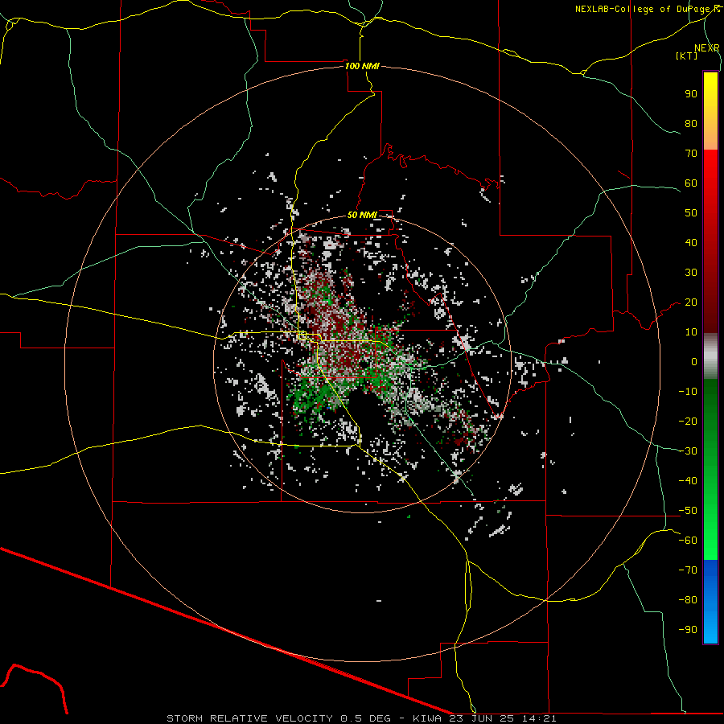Click the 14:21 timestamp in the caption

tap(539, 718)
